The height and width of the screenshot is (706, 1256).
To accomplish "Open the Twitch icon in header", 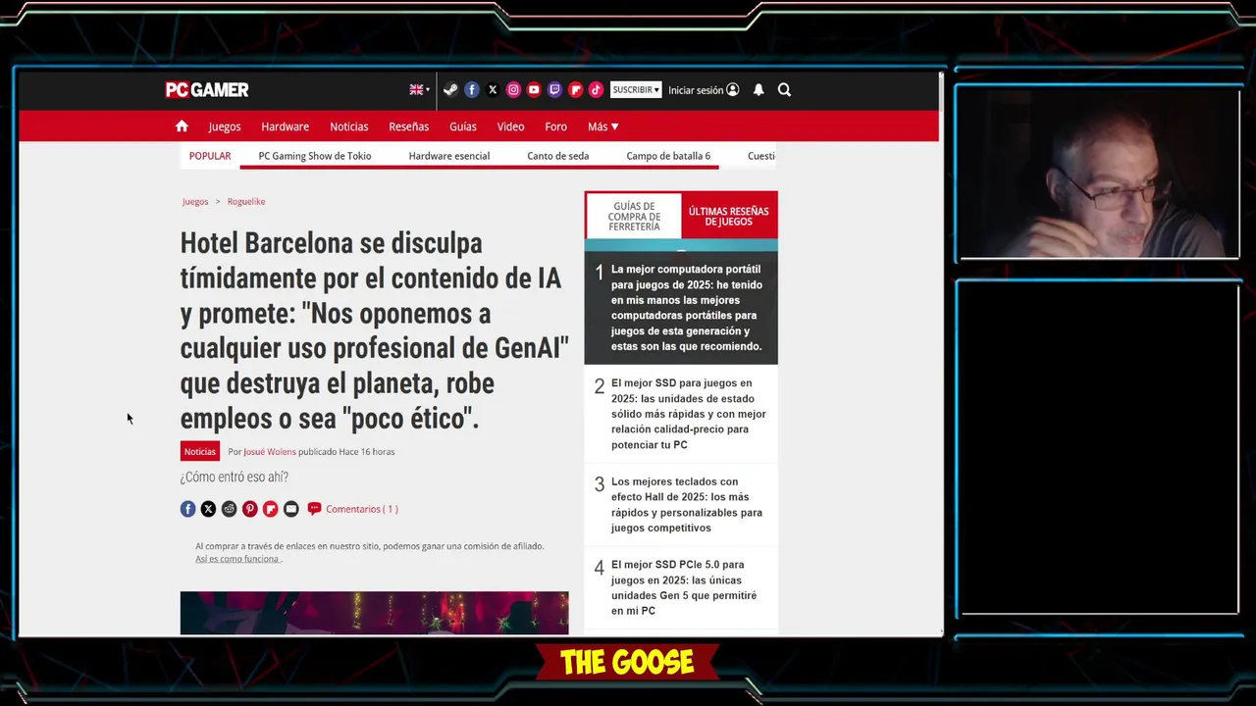I will (554, 89).
